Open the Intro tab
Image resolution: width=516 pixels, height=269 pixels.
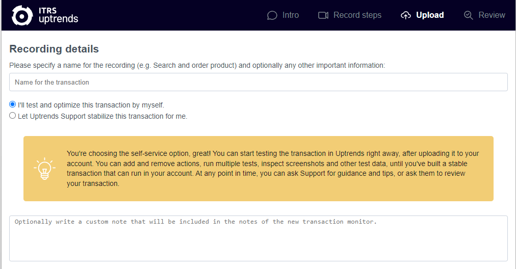tap(283, 15)
